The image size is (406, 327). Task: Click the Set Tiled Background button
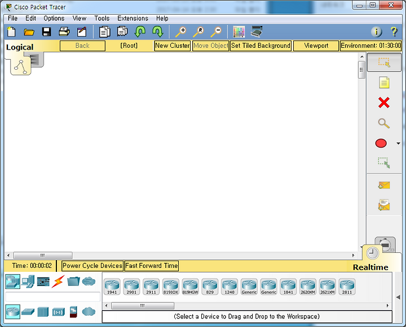261,46
